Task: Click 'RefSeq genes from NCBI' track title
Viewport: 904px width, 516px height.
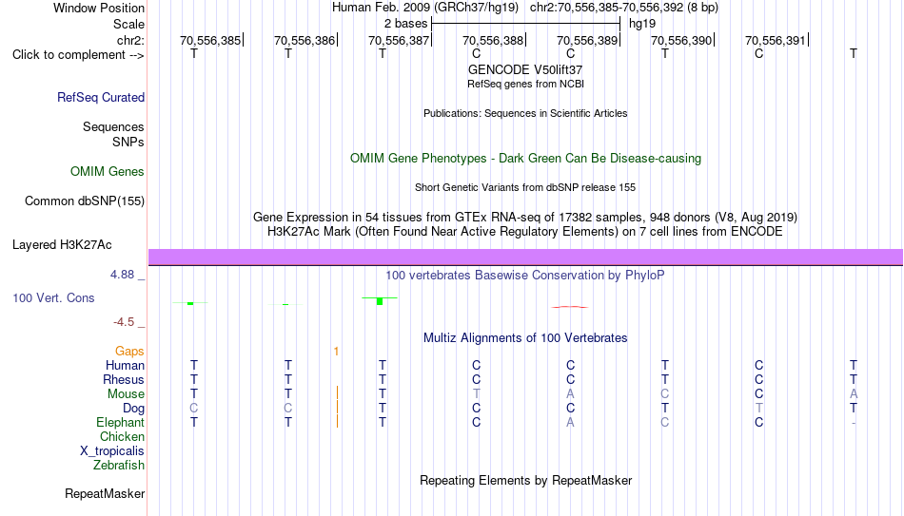Action: [x=525, y=84]
